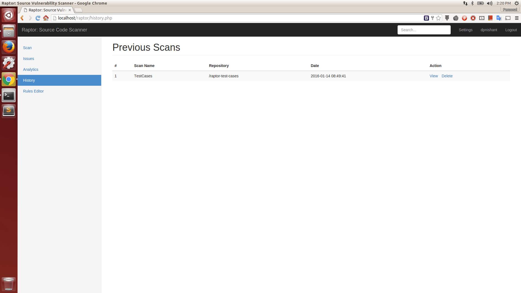The image size is (521, 293).
Task: Open the Terminal from Ubuntu dock
Action: tap(9, 95)
